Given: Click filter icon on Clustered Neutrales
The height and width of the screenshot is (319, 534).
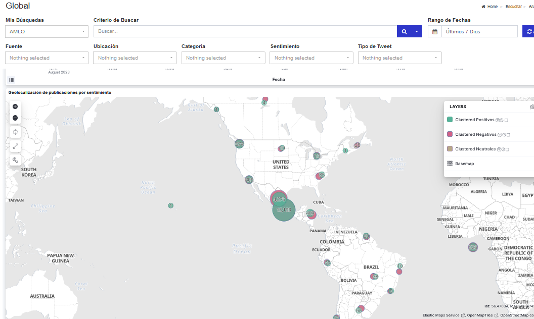Looking at the screenshot, I should click(x=499, y=149).
